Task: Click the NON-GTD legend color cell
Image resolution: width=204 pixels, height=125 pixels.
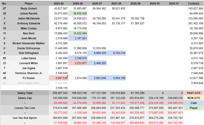Action: (194, 98)
